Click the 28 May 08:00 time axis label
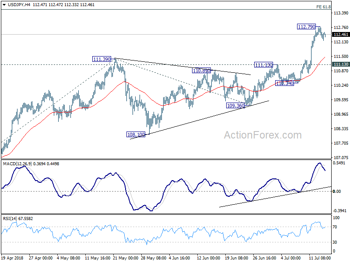Screen dimensions: 350x263 [x=154, y=258]
